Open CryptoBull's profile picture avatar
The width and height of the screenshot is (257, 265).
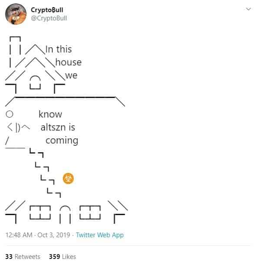[16, 14]
